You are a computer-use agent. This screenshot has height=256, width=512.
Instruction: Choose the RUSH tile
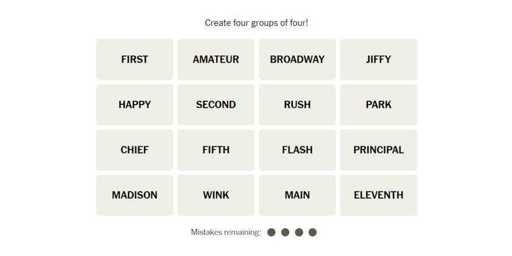[297, 105]
